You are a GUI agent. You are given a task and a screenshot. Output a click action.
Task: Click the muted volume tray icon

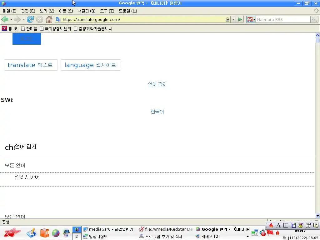pos(262,232)
